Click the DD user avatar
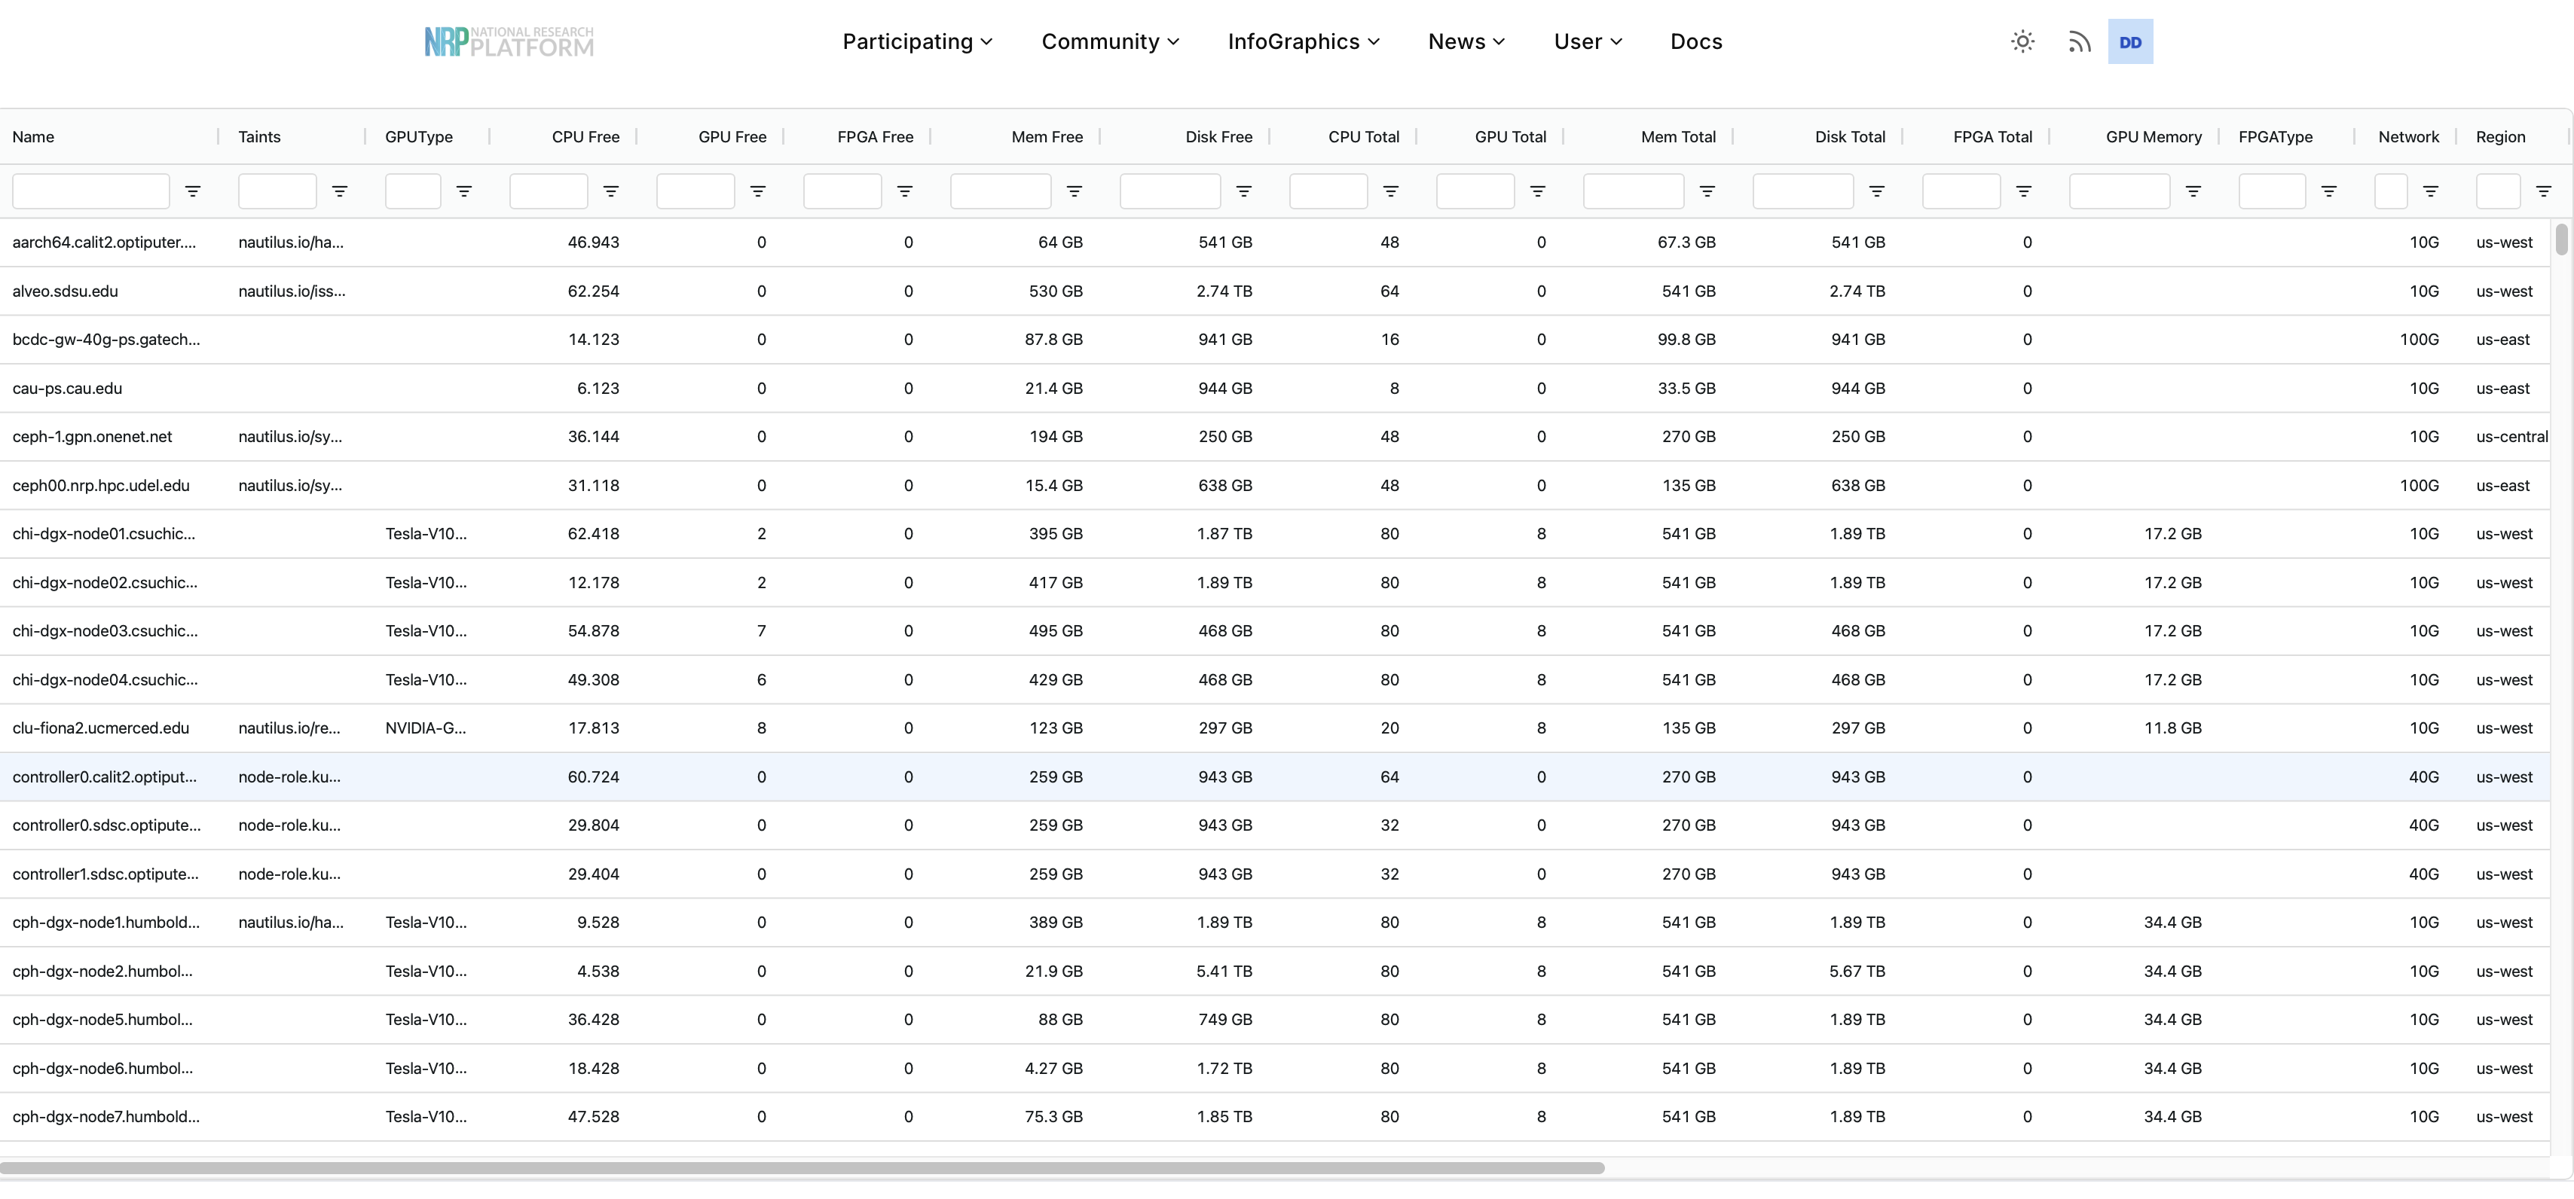This screenshot has width=2574, height=1199. [x=2132, y=41]
